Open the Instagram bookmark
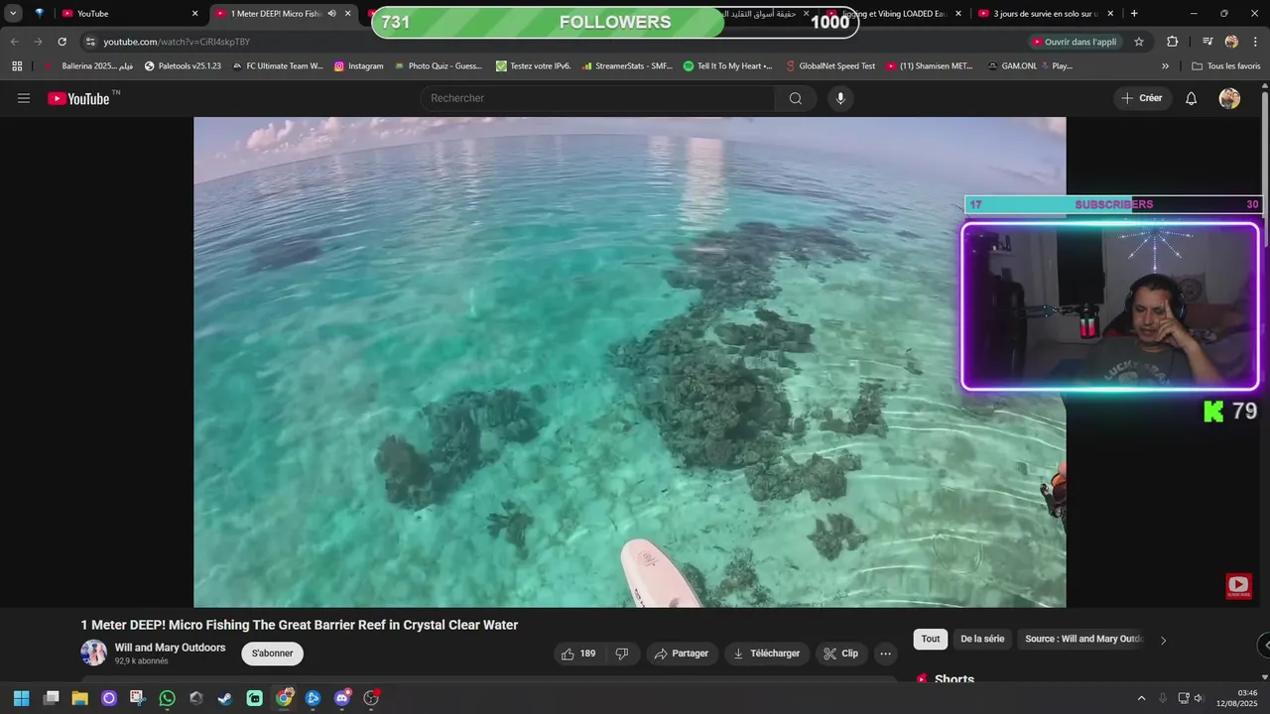1270x714 pixels. point(358,66)
